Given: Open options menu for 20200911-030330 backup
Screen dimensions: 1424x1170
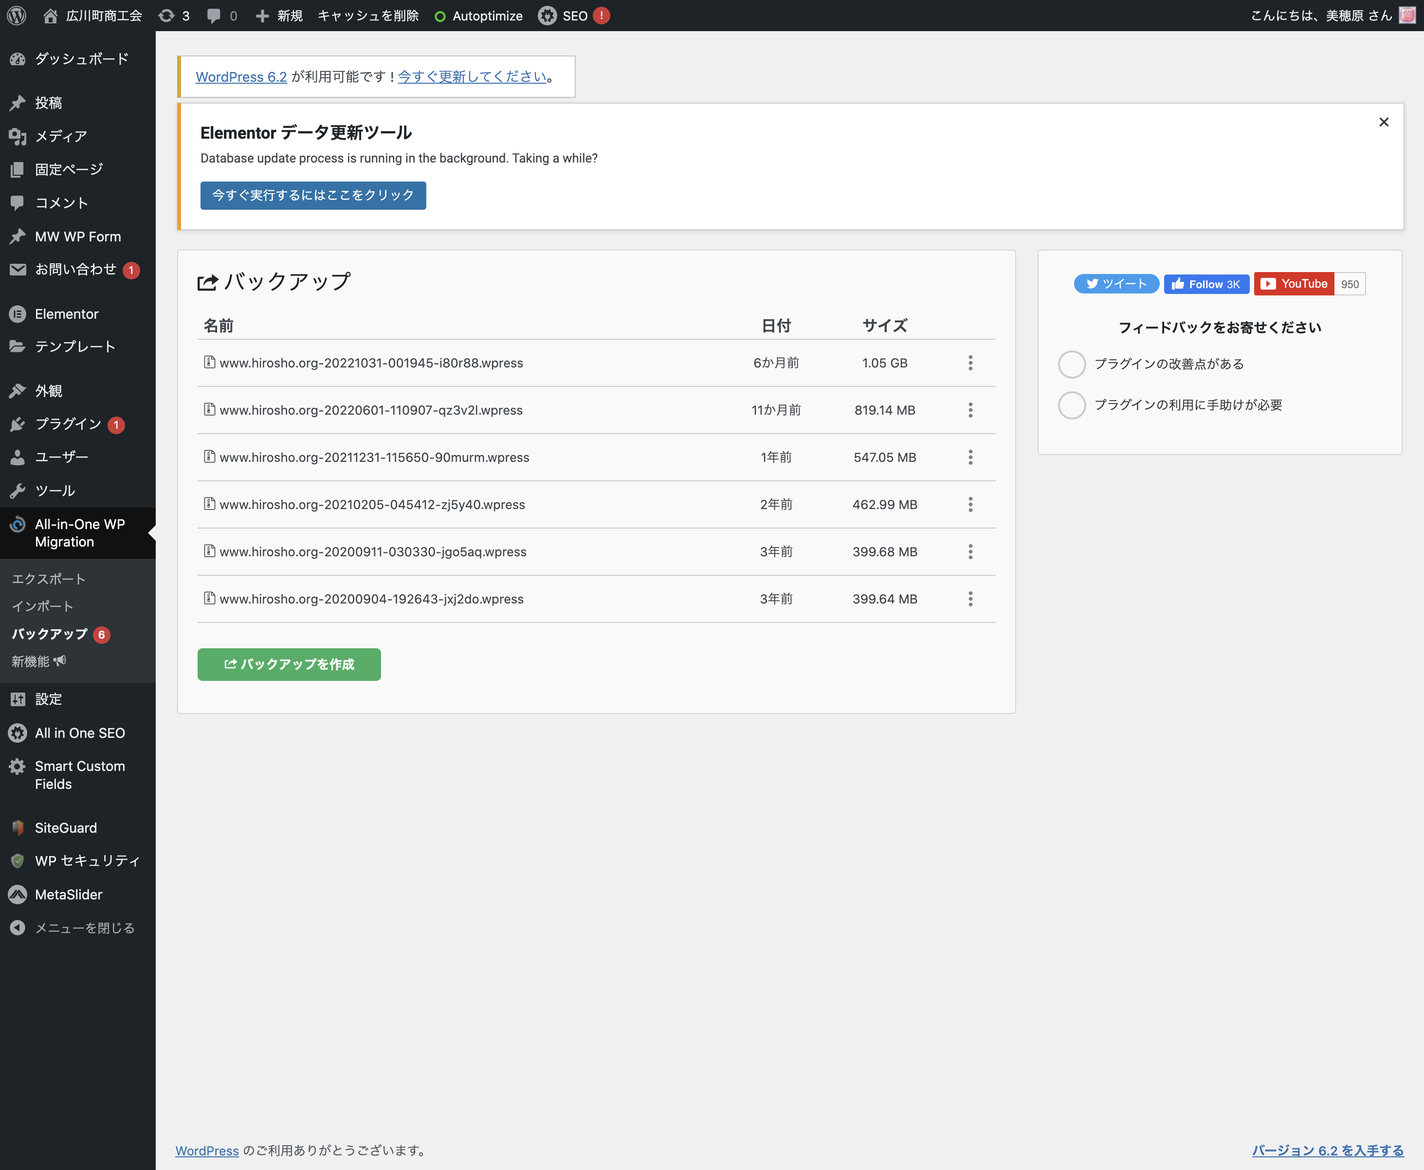Looking at the screenshot, I should click(970, 551).
